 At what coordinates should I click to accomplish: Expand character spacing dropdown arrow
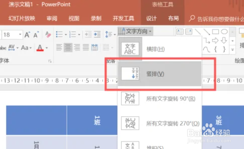pyautogui.click(x=17, y=48)
